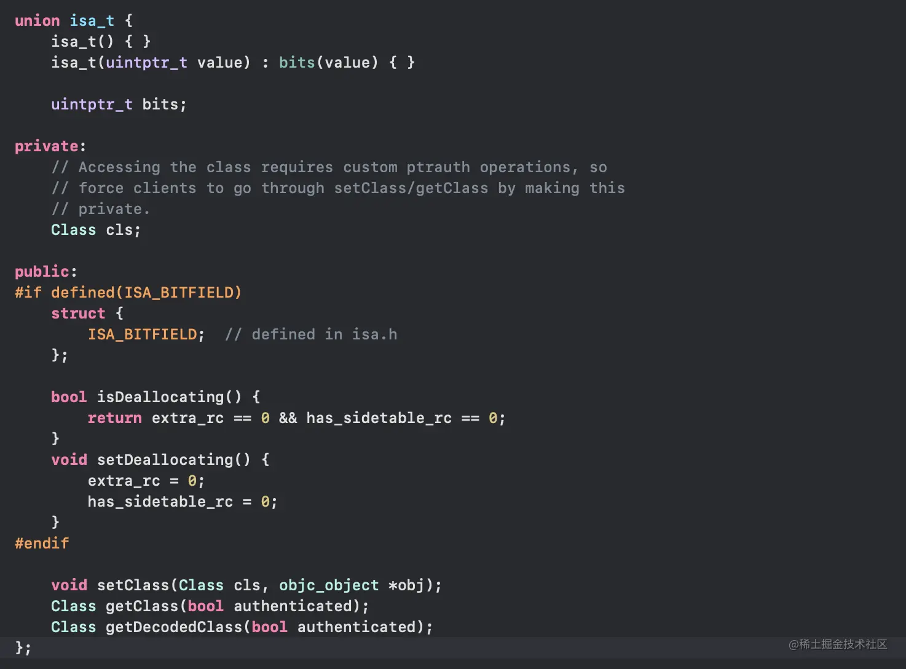Click 'void setClass(Class cls, objc_object *obj);' declaration
Screen dimensions: 906x669
(246, 585)
